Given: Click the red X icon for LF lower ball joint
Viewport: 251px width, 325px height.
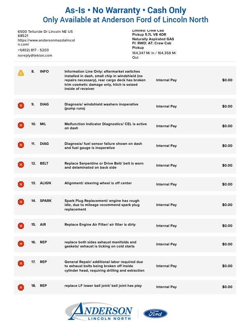Looking at the screenshot, I should pos(21,287).
